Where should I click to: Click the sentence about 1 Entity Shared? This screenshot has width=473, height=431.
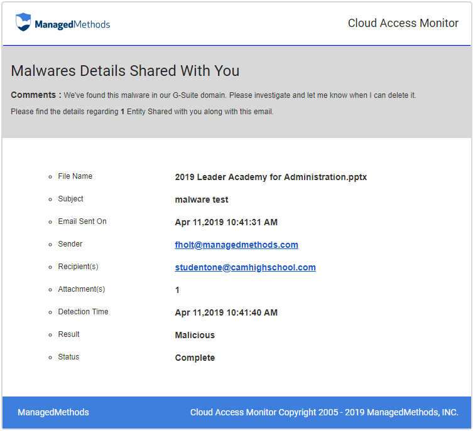[142, 112]
